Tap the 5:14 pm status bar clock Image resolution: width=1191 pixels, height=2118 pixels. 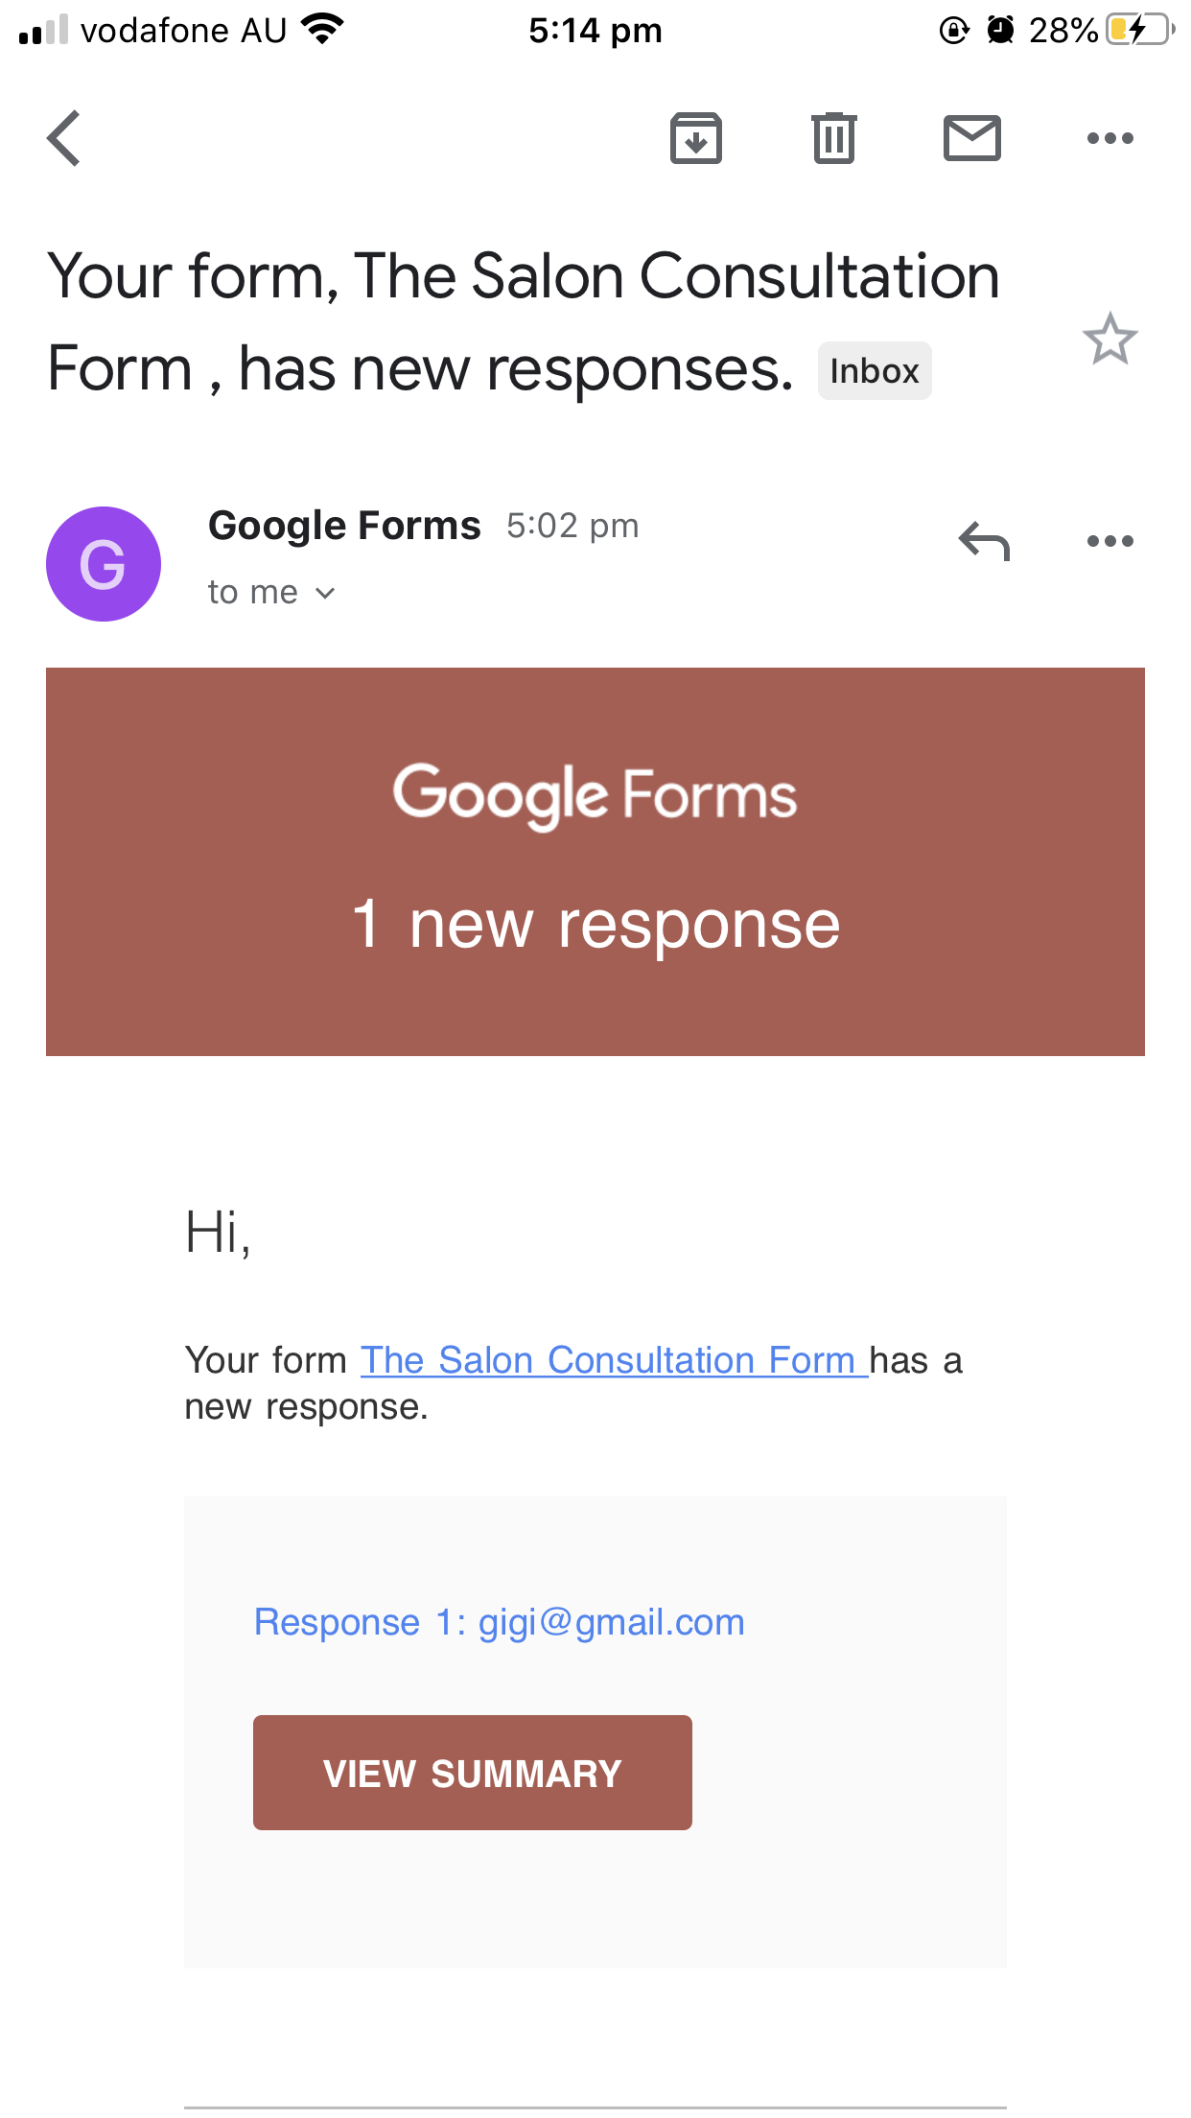click(595, 31)
